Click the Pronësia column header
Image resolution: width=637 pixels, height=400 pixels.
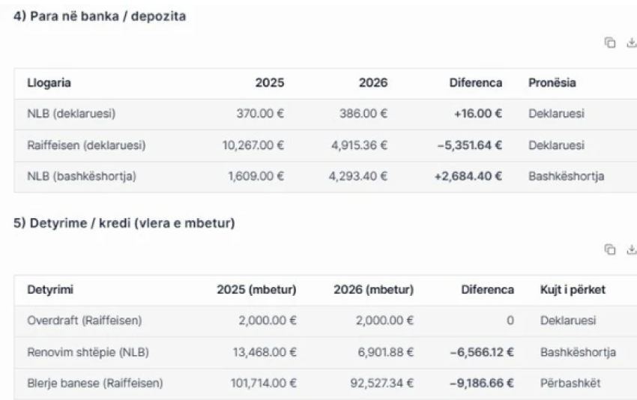552,83
